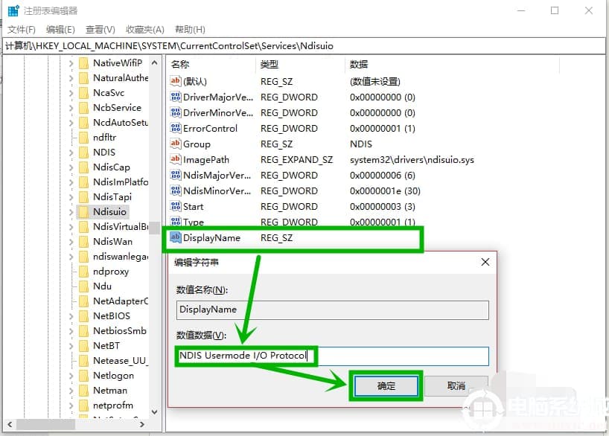Click tree scrollbar down arrow
Viewport: 609px width, 436px height.
(x=155, y=411)
